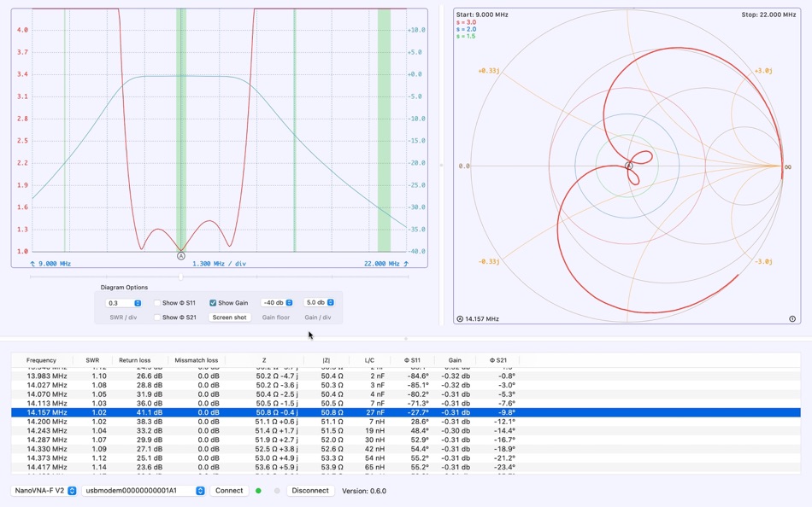Image resolution: width=812 pixels, height=507 pixels.
Task: Select the 14.243 MHz table row
Action: 405,430
